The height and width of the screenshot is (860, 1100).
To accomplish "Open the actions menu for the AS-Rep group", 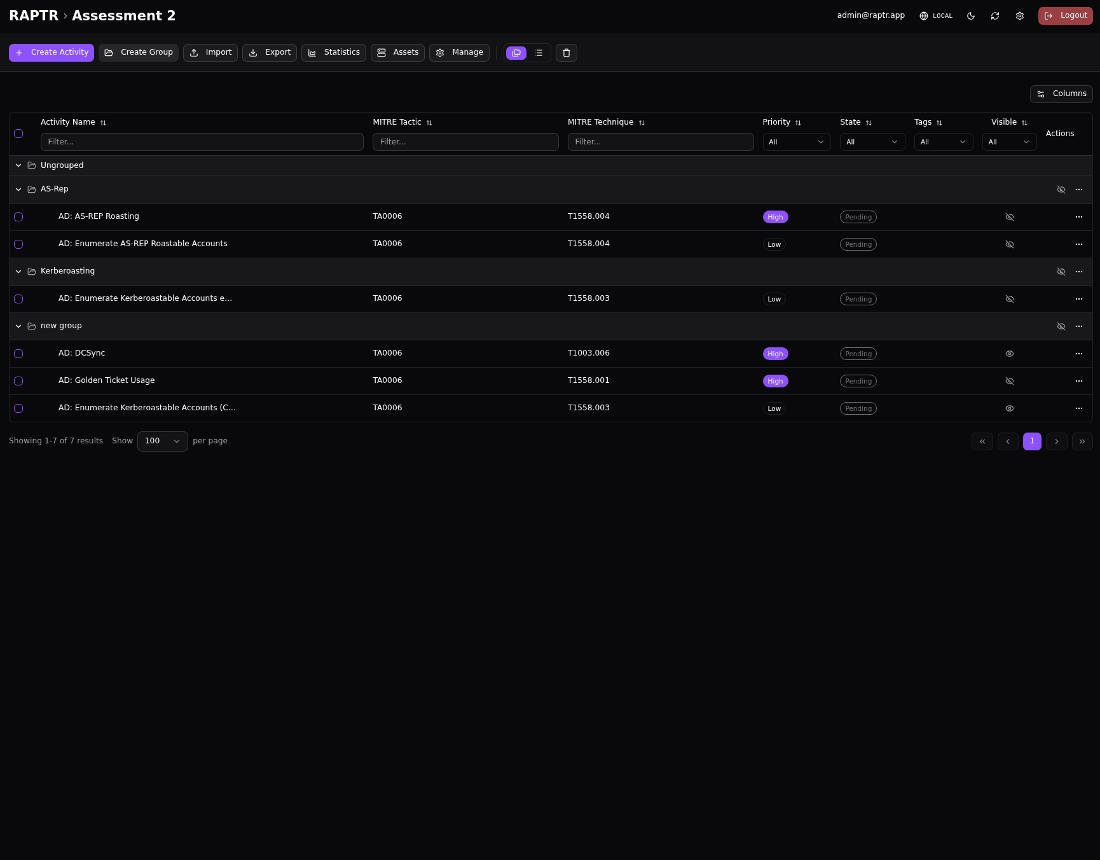I will (x=1078, y=189).
